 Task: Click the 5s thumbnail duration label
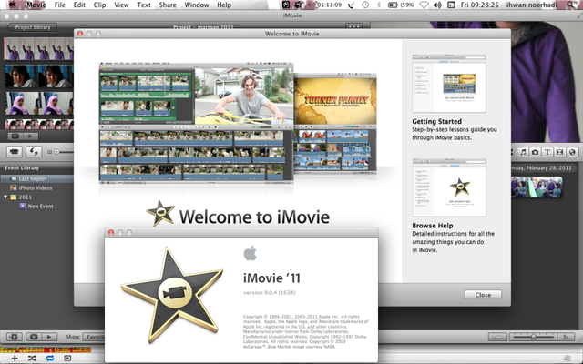pos(566,337)
